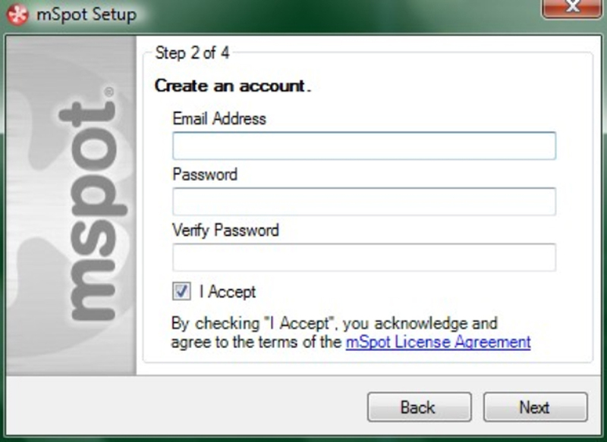The height and width of the screenshot is (442, 607).
Task: Click the empty footer area beside Back
Action: click(x=186, y=406)
